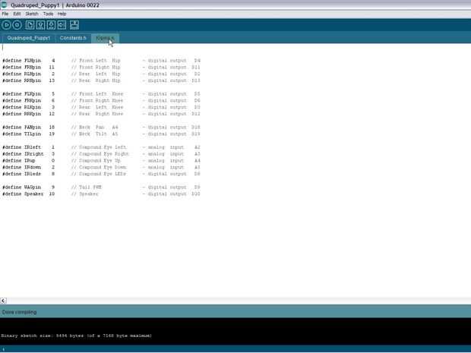This screenshot has width=471, height=353.
Task: Open the Help menu
Action: 62,14
